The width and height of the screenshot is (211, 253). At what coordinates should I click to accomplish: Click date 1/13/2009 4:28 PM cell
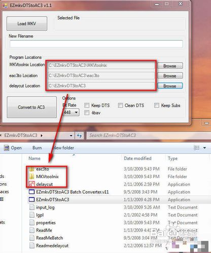coord(142,199)
